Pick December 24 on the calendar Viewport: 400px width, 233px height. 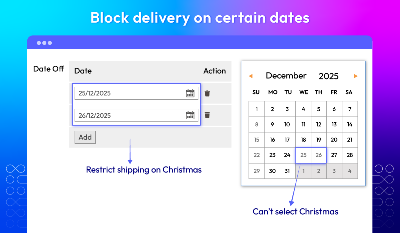287,155
